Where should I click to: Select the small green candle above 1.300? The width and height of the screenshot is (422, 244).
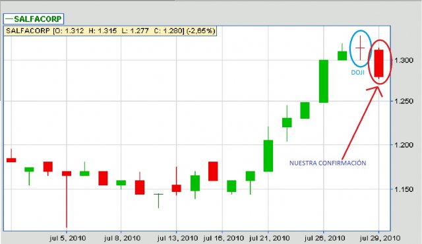(x=342, y=55)
